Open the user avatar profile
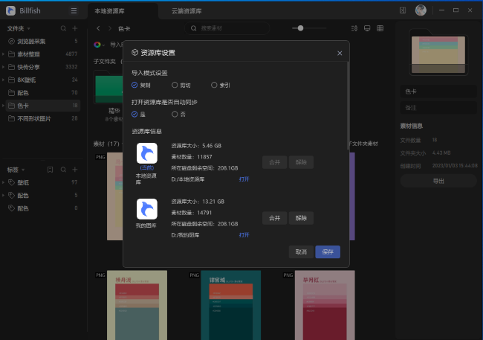The image size is (483, 340). 421,10
